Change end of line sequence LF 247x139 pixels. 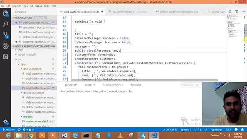point(206,130)
